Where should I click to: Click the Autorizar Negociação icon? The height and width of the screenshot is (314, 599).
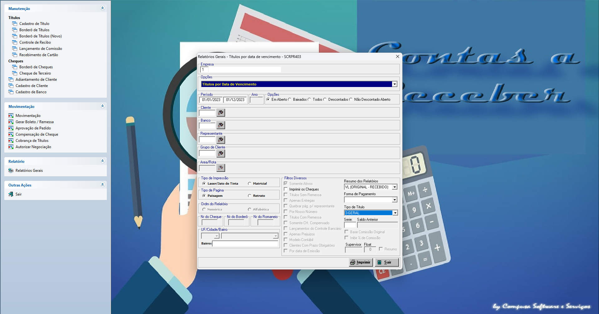tap(11, 147)
